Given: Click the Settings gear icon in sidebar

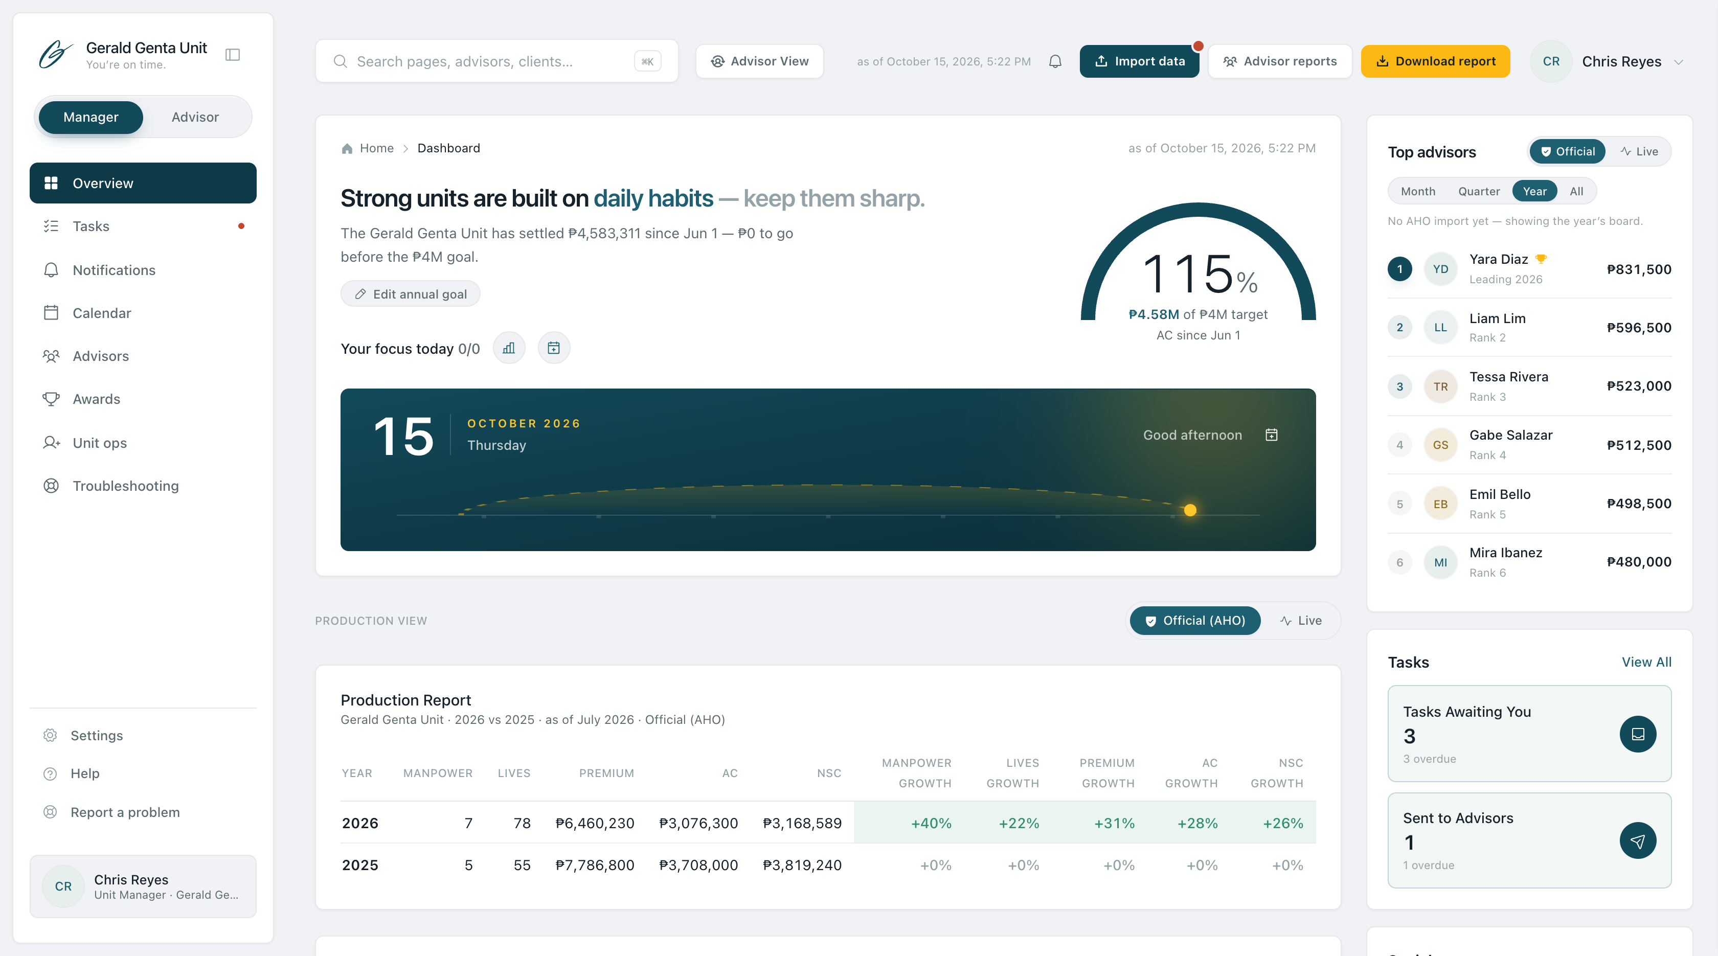Looking at the screenshot, I should [x=50, y=735].
